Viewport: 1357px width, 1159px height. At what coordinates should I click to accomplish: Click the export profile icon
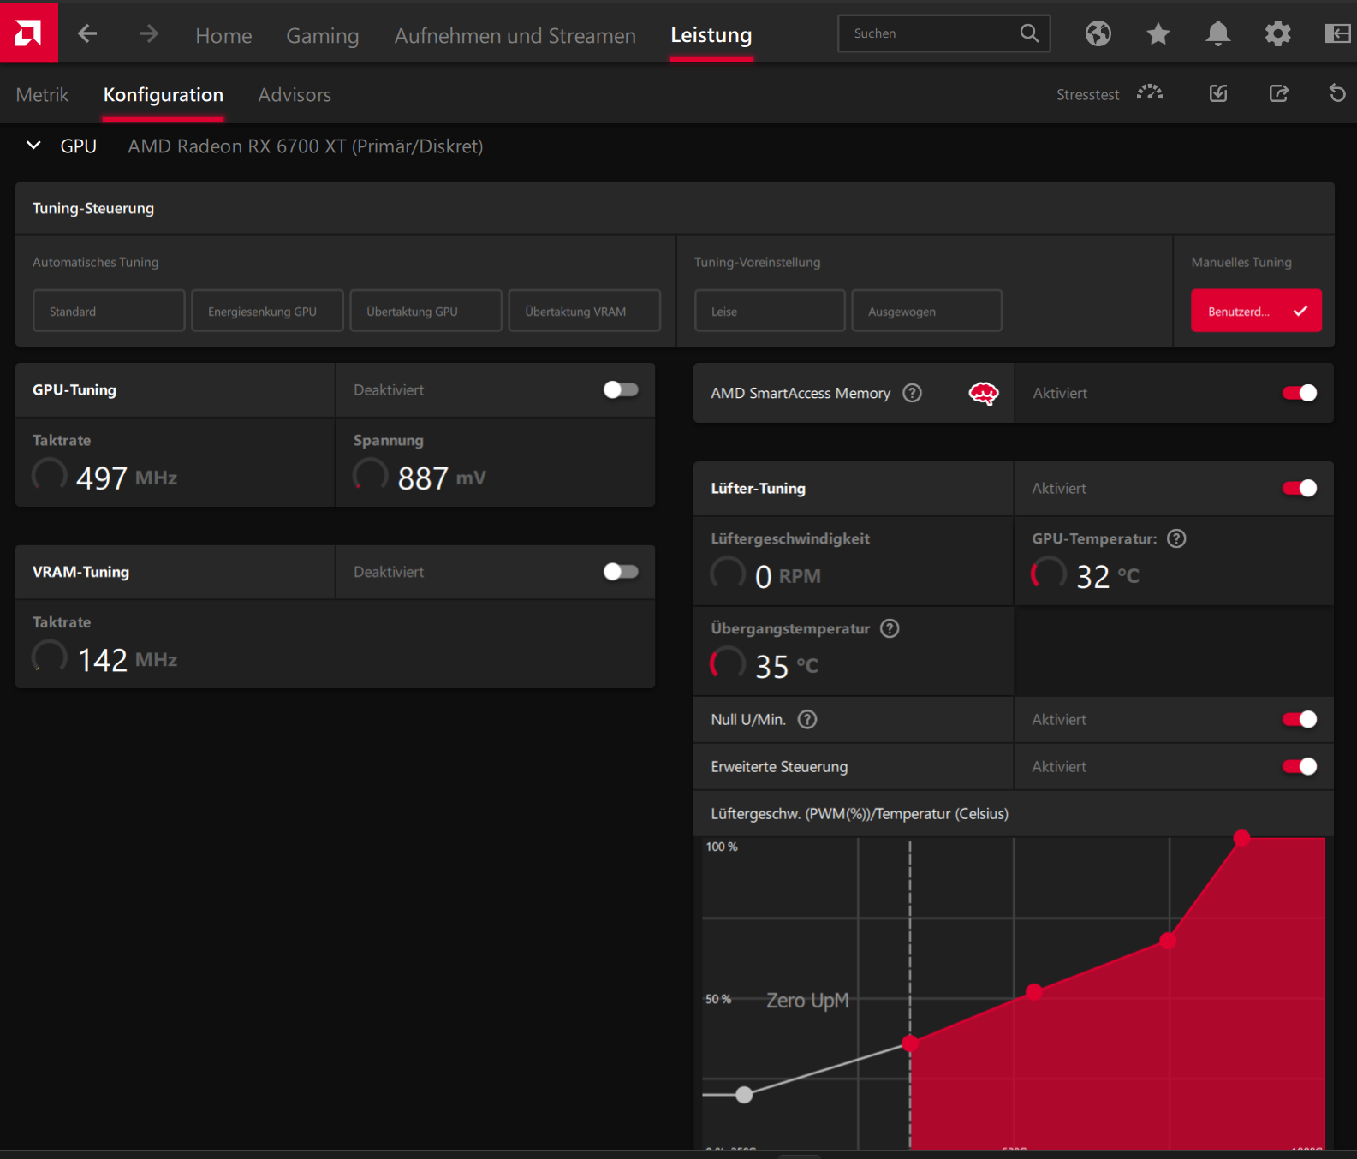point(1278,93)
